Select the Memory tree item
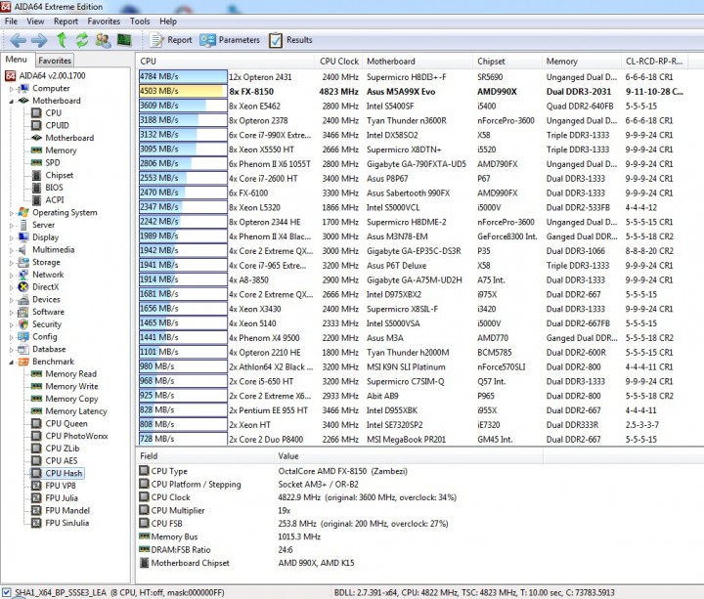This screenshot has width=704, height=599. coord(54,150)
